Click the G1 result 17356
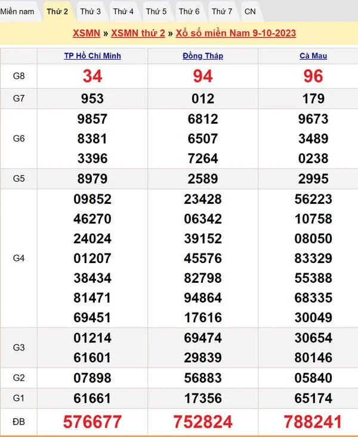Viewport: 358px width, 437px height. 203,398
